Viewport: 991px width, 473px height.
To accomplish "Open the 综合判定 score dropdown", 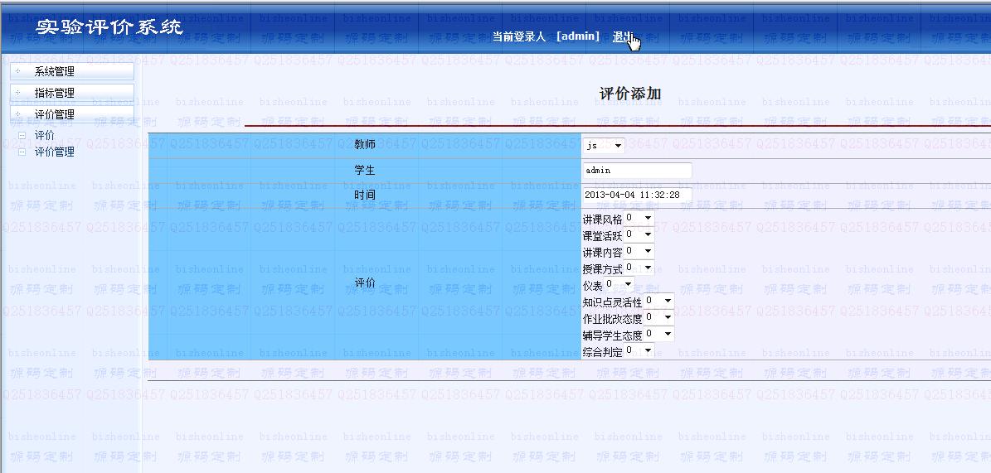I will pos(639,350).
